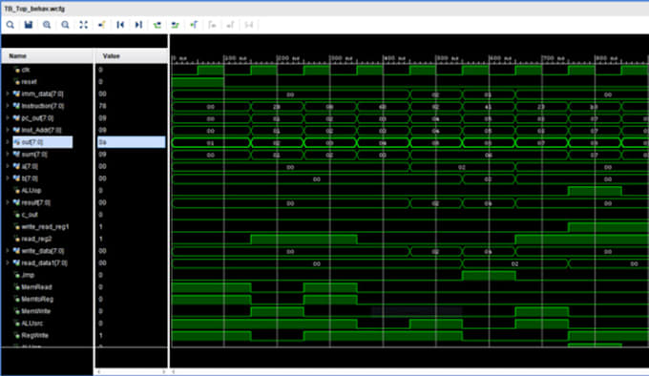Image resolution: width=649 pixels, height=376 pixels.
Task: Select the MemtoReg signal row
Action: pos(37,299)
